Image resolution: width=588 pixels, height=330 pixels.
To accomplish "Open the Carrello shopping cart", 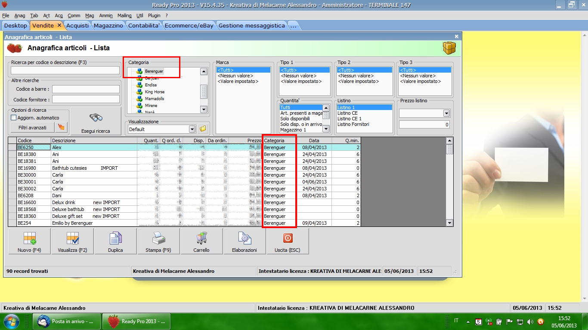I will coord(201,241).
